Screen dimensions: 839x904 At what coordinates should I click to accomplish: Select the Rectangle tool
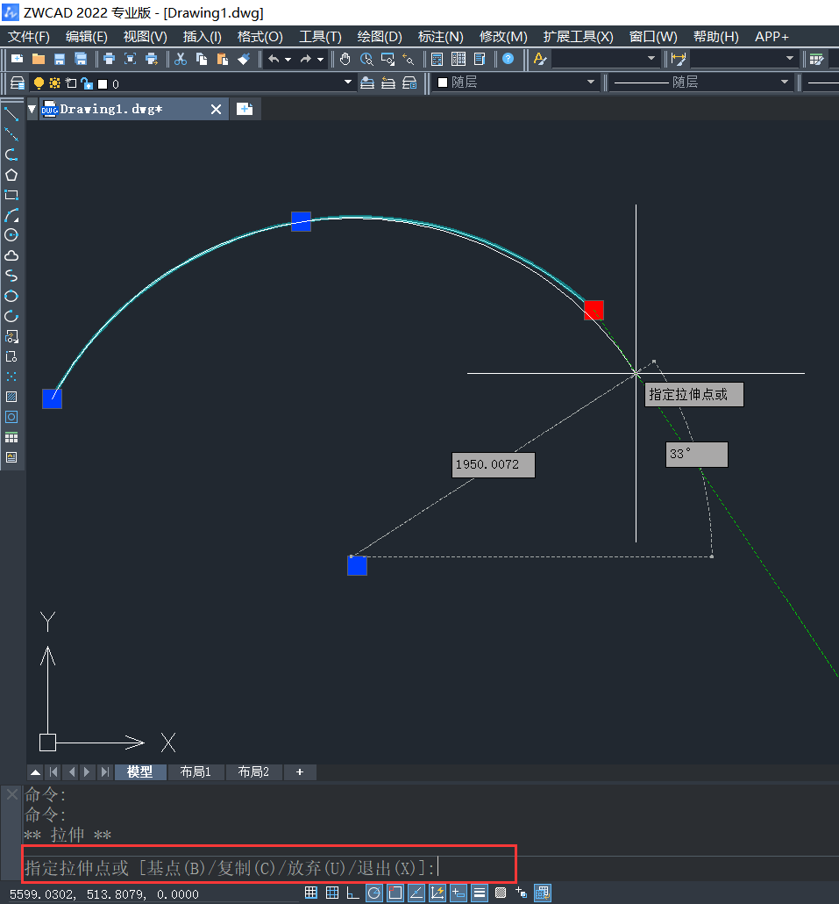11,195
